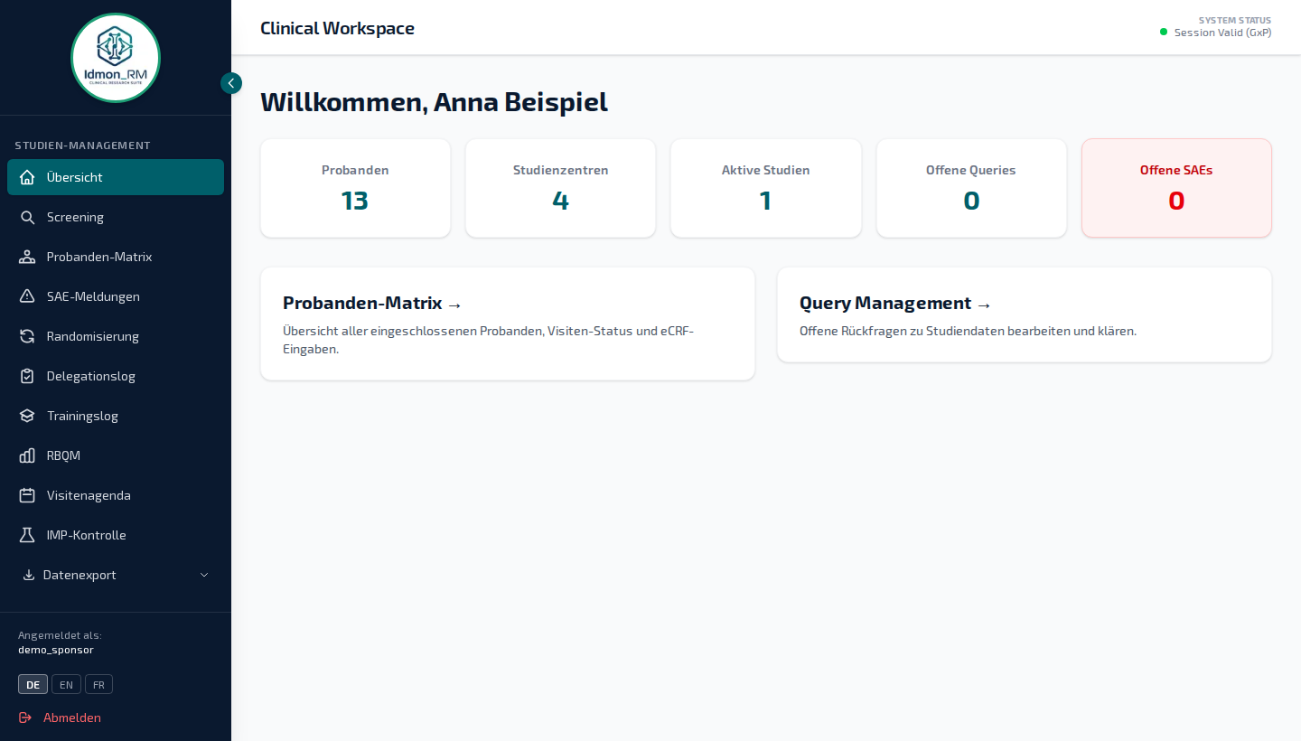Screen dimensions: 1301x741
Task: Click the logout arrow icon beside Abmelden
Action: 25,718
